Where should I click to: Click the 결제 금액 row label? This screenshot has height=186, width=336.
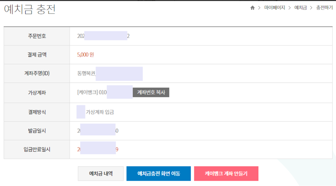tap(37, 54)
